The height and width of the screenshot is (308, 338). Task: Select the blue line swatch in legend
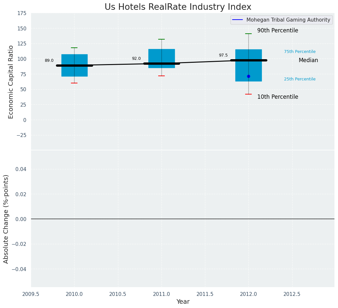coord(238,20)
